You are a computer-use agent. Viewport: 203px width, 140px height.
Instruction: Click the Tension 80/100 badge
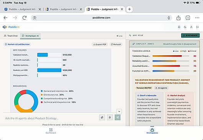[144, 88]
